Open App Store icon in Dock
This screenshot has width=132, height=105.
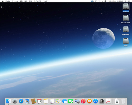[96, 101]
